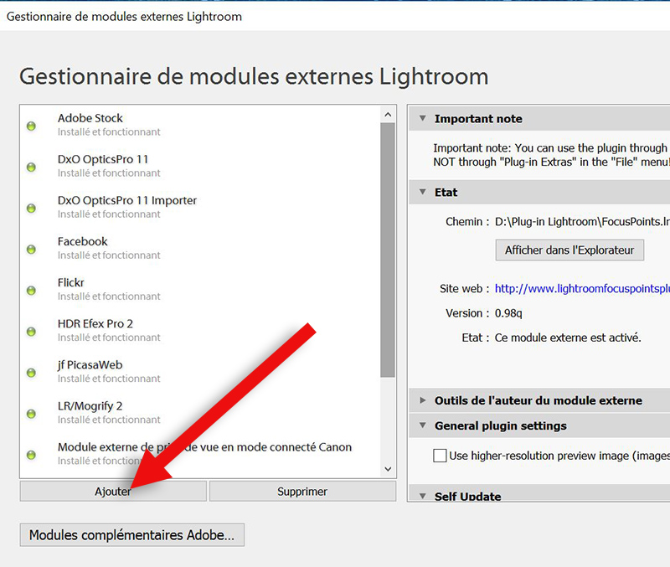Click the text 'Ce module externe est activé.'
670x567 pixels.
click(x=568, y=338)
